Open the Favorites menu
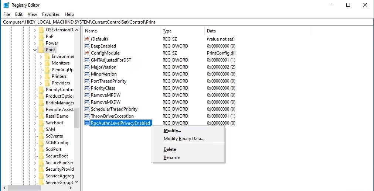Viewport: 374px width, 191px height. pos(51,14)
